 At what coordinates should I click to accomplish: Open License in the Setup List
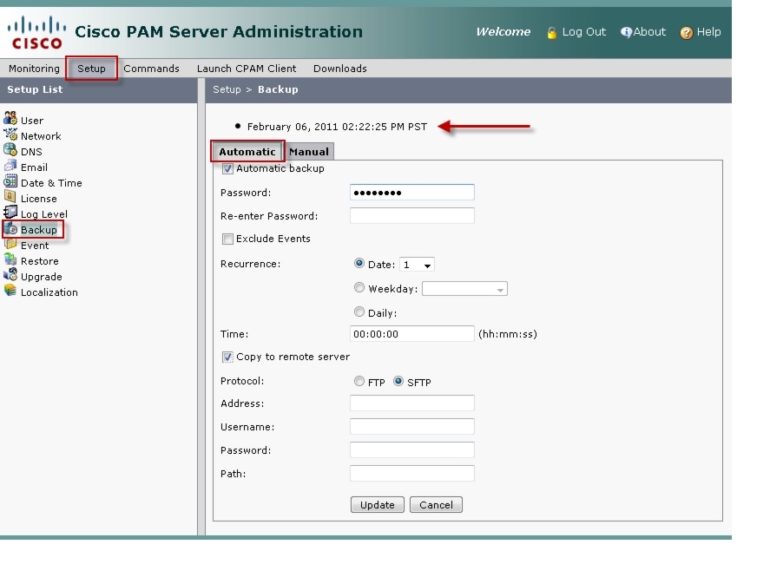point(38,199)
